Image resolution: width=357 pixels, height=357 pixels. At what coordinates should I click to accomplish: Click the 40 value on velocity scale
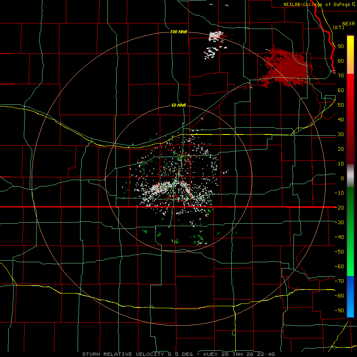pos(341,120)
